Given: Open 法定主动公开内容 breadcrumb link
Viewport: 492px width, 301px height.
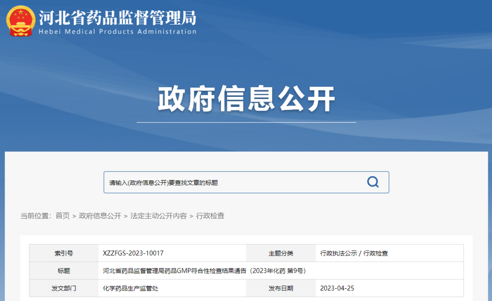Looking at the screenshot, I should tap(159, 216).
